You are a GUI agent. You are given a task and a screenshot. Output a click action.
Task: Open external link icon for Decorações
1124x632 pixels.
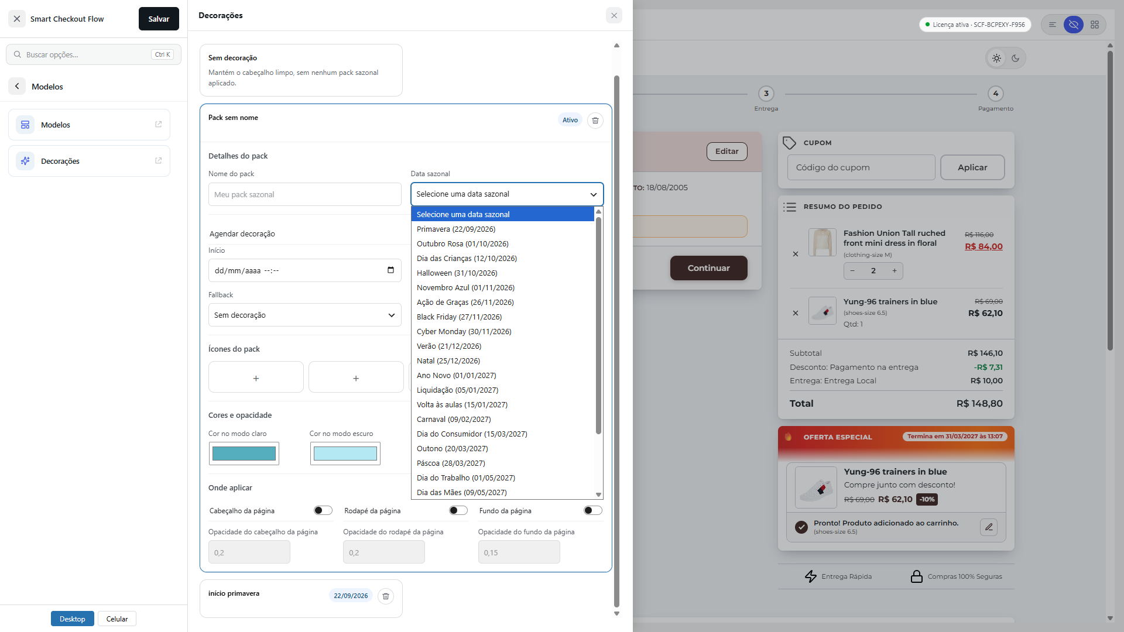[158, 161]
